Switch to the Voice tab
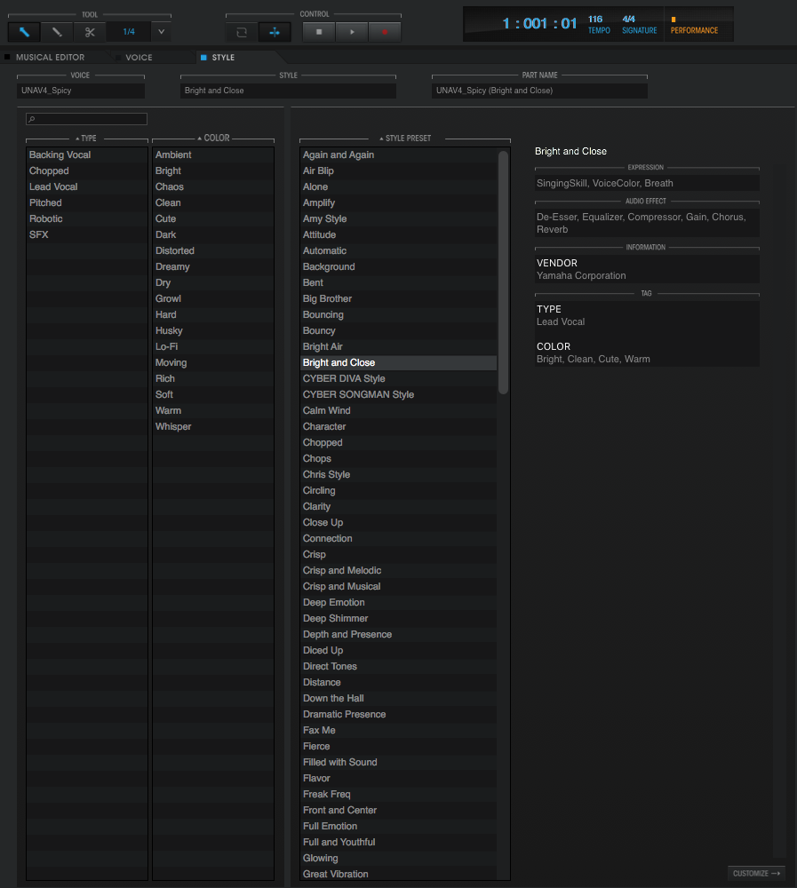This screenshot has height=888, width=797. pyautogui.click(x=139, y=57)
